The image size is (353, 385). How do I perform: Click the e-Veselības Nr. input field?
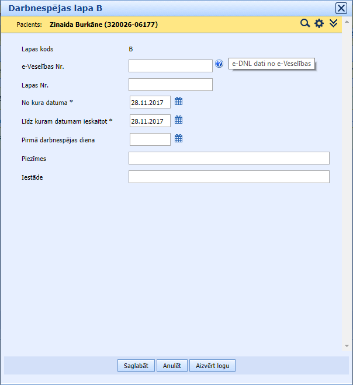point(170,65)
